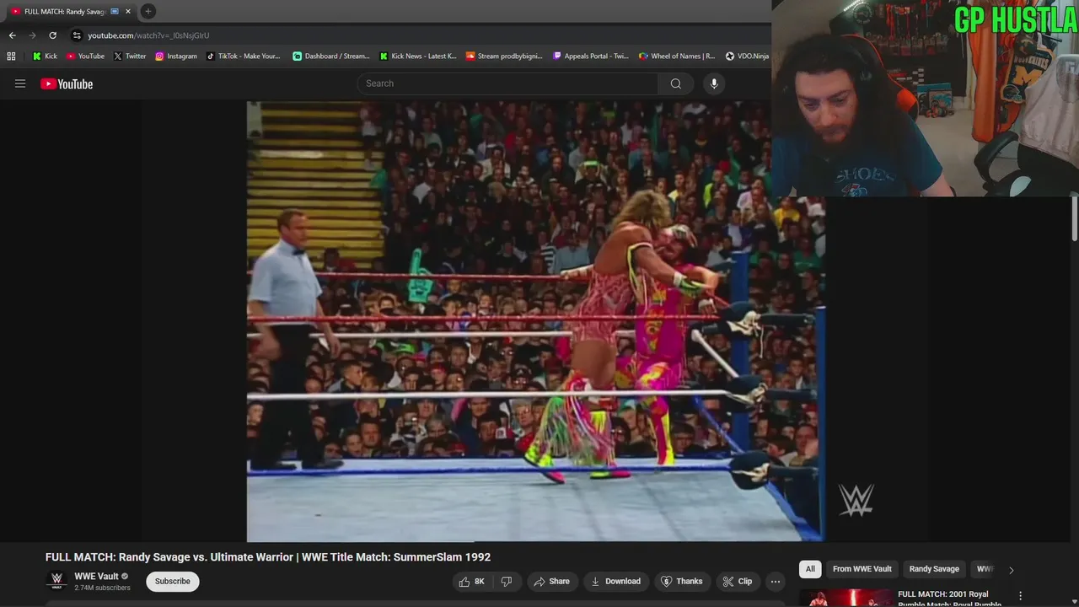This screenshot has height=607, width=1079.
Task: Open the WWE Vault channel name
Action: 96,577
